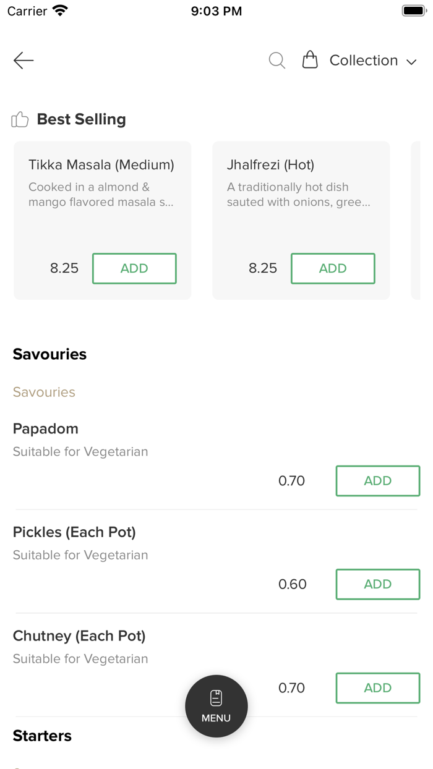Open the shopping bag cart icon
The height and width of the screenshot is (769, 433).
click(x=310, y=60)
